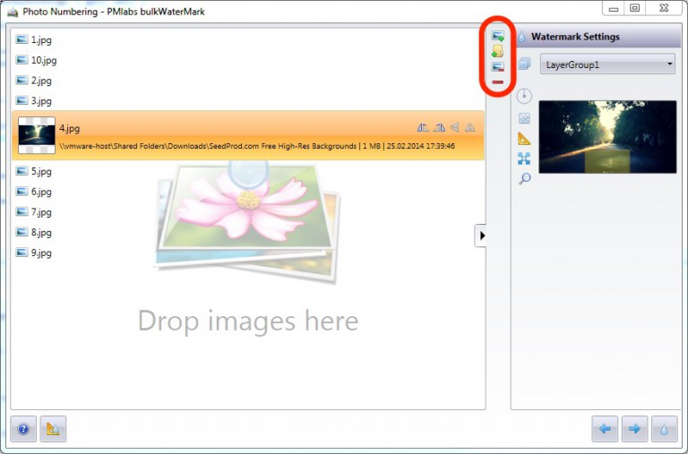Screen dimensions: 688x454
Task: Click the blue four-arrow fit icon
Action: [x=524, y=158]
